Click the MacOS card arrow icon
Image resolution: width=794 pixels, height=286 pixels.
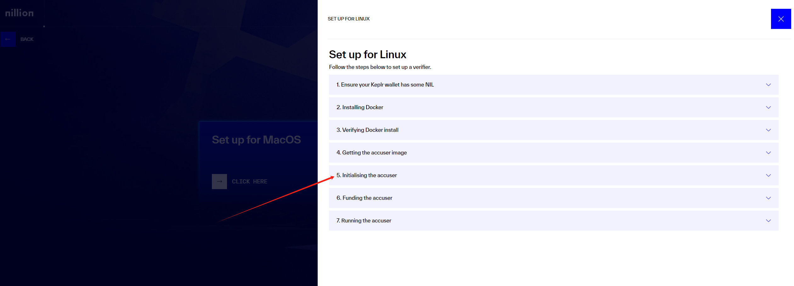[x=219, y=182]
